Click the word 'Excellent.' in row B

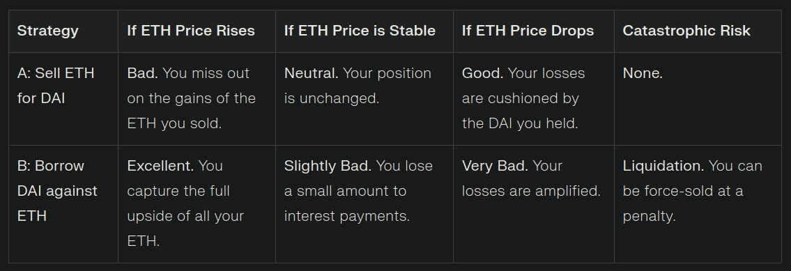[160, 166]
